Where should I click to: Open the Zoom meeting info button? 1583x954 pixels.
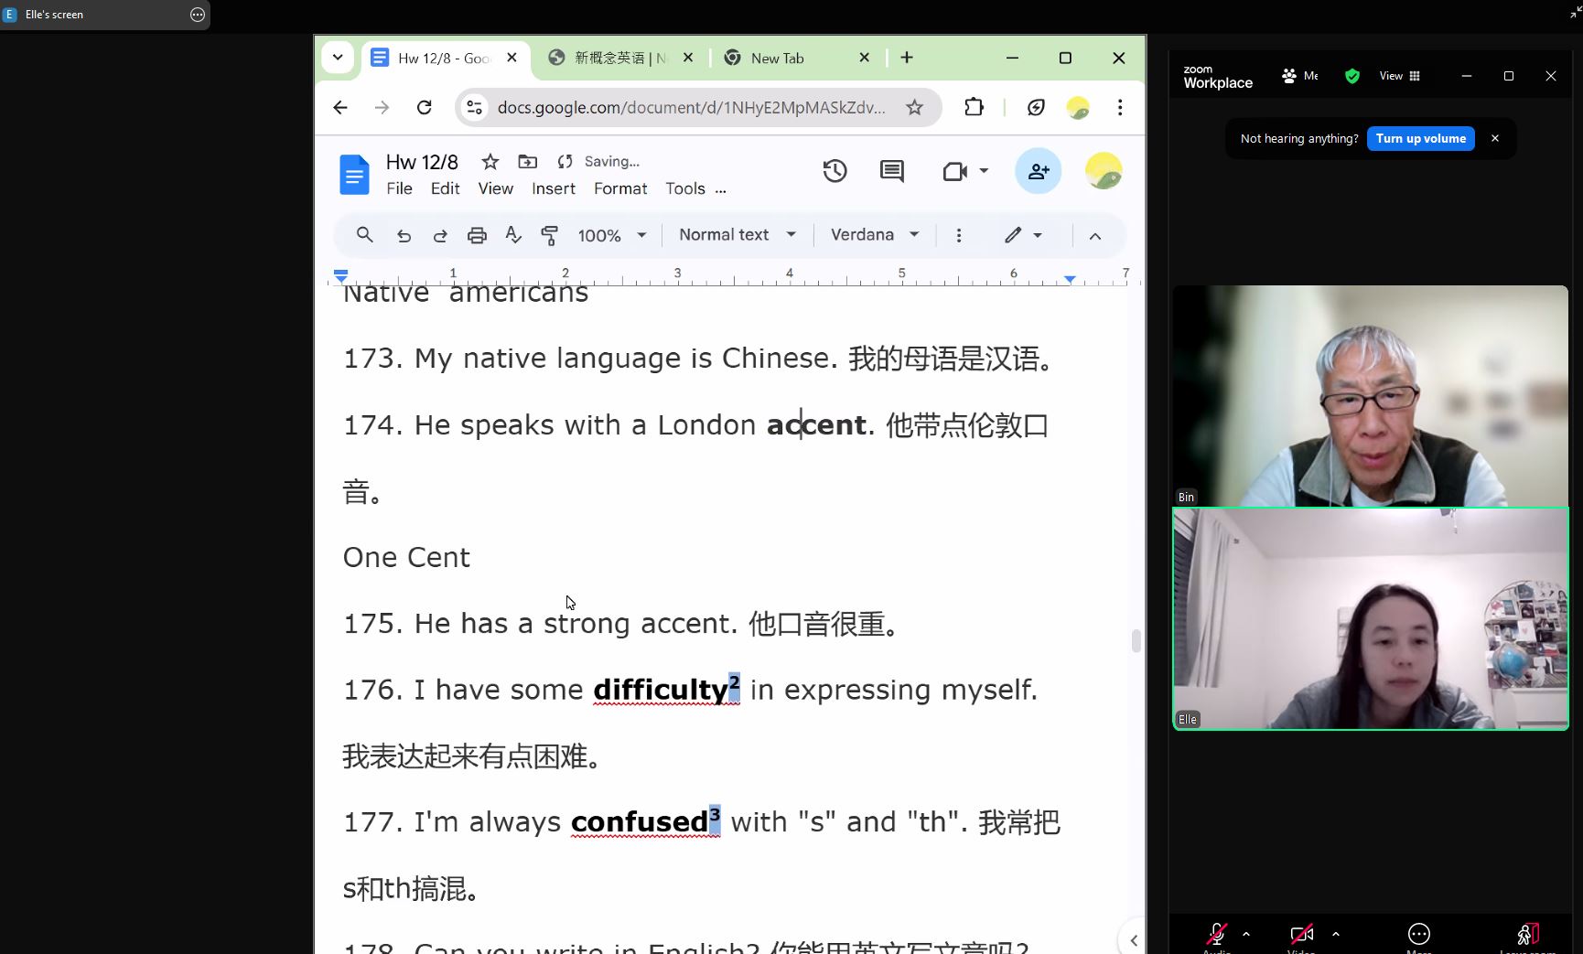pyautogui.click(x=1299, y=76)
